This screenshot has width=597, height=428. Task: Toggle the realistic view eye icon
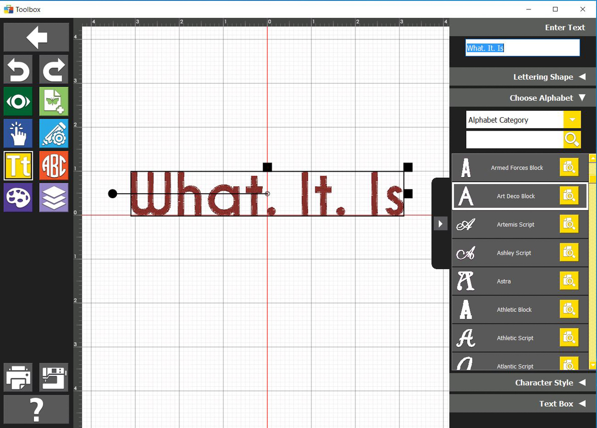click(x=18, y=101)
